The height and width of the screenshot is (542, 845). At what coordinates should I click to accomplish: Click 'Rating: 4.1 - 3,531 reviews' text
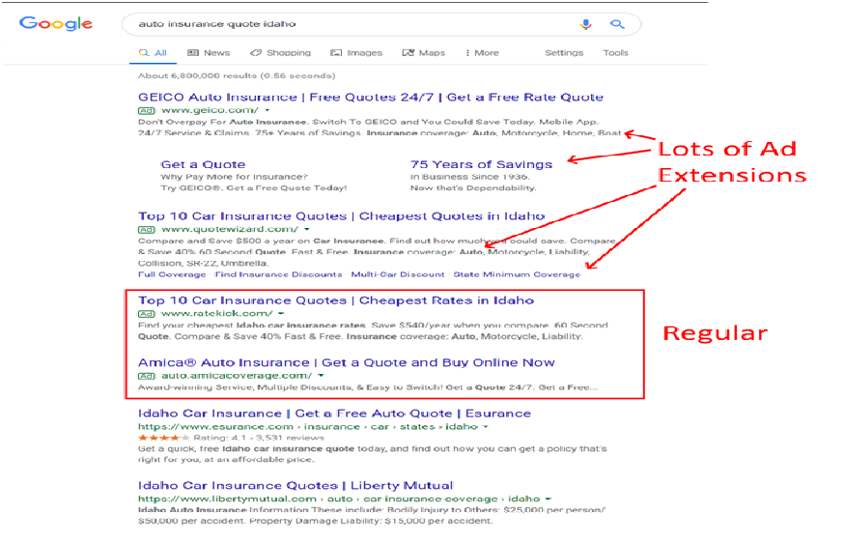click(x=259, y=438)
